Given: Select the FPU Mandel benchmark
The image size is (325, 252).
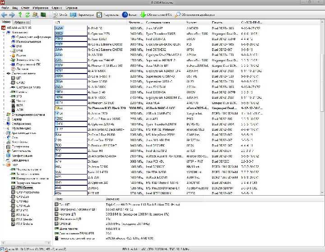Looking at the screenshot, I should (22, 220).
